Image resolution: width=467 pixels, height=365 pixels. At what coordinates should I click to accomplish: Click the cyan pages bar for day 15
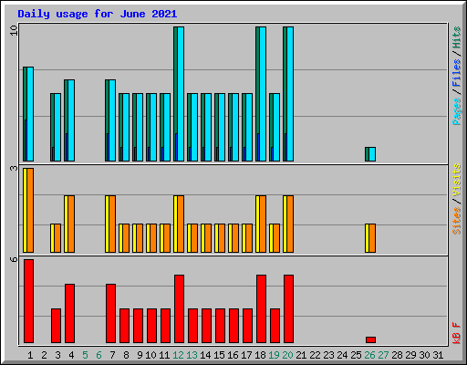222,128
